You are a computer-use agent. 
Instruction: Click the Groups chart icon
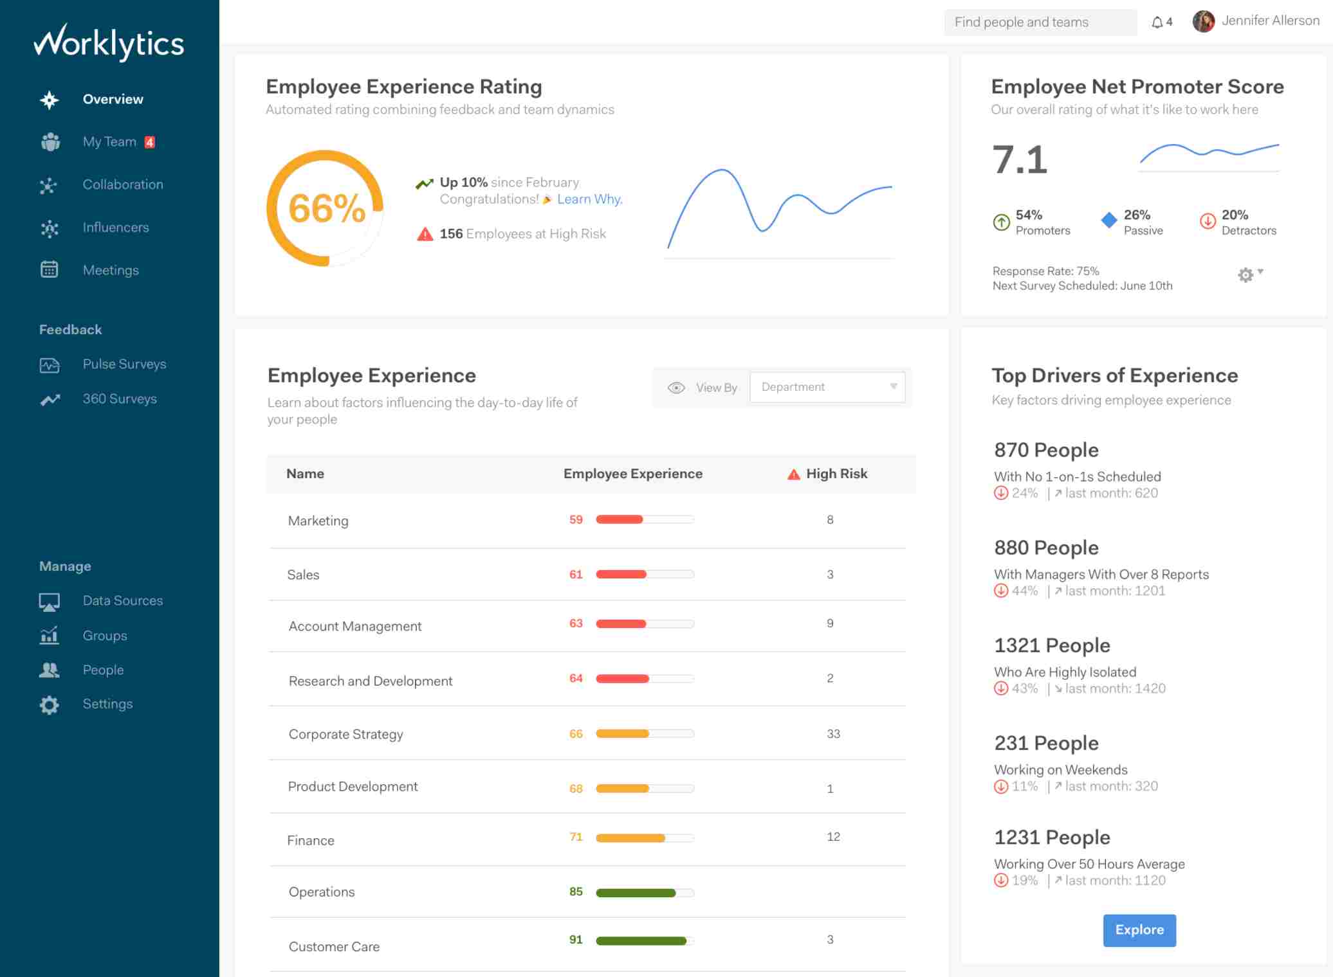(49, 636)
